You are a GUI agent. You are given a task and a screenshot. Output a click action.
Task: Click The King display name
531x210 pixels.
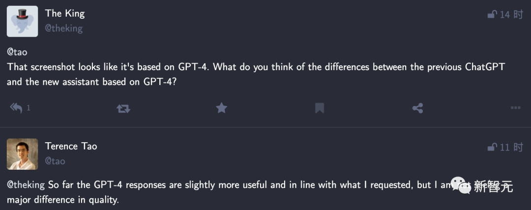point(66,14)
